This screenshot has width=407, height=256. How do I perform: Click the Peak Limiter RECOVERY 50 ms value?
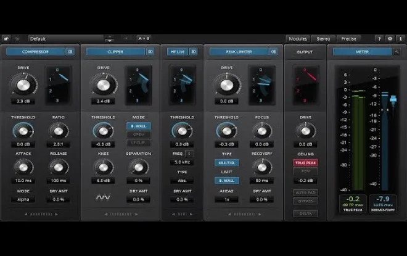[x=262, y=181]
